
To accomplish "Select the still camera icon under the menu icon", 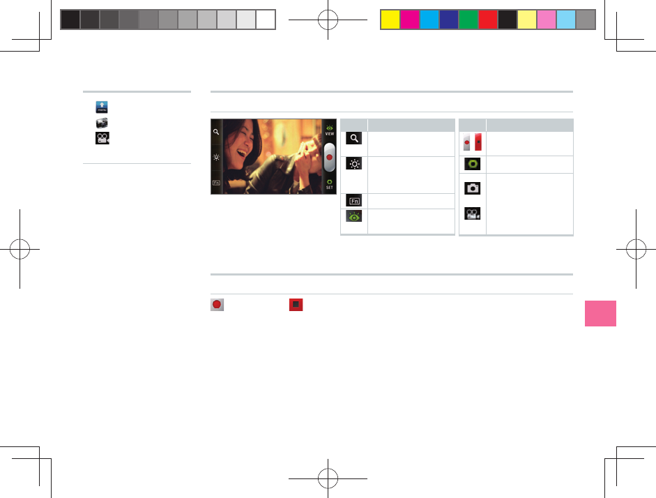I will pos(102,123).
